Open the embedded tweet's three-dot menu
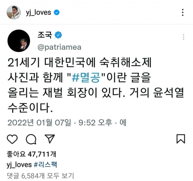 tap(183, 37)
